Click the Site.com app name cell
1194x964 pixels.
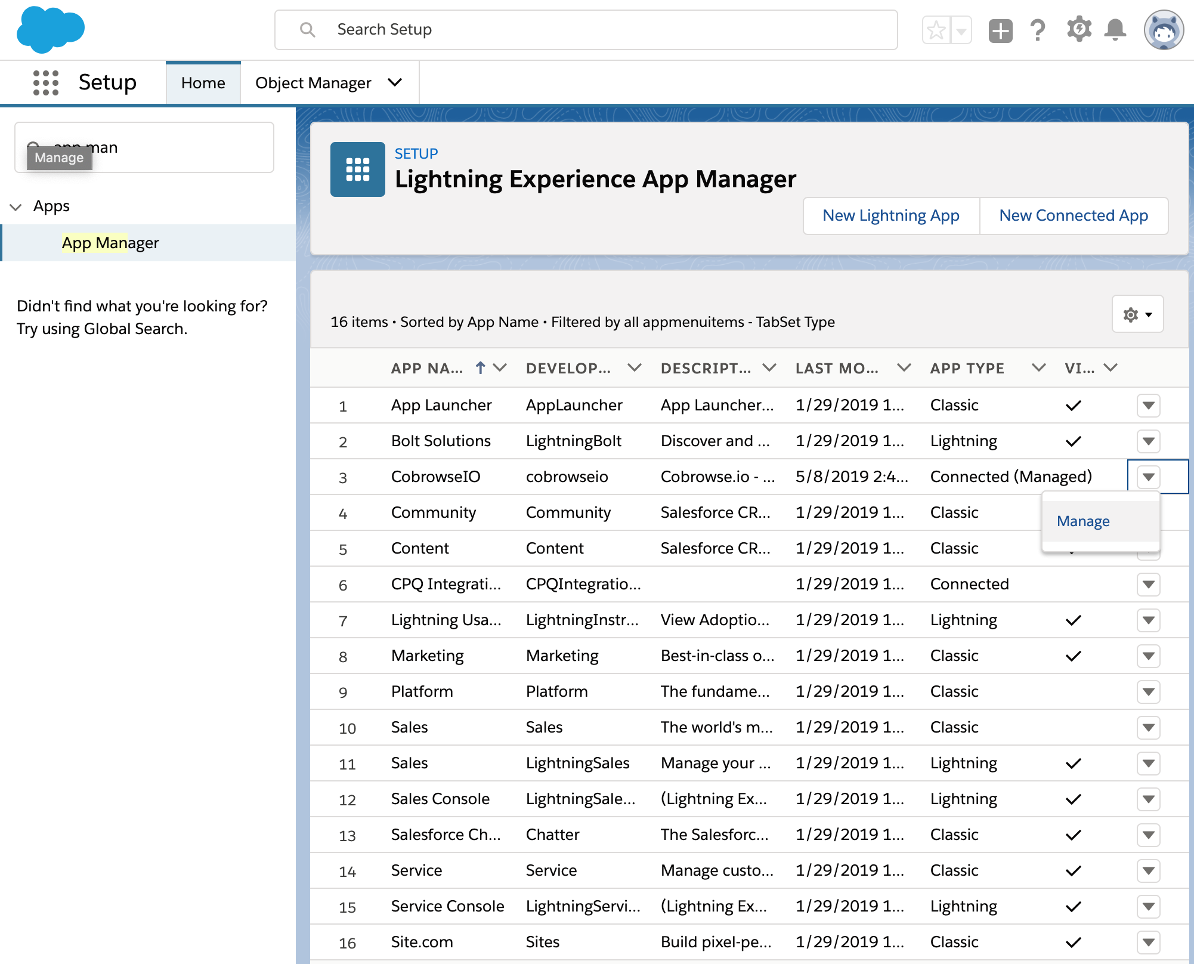pyautogui.click(x=422, y=942)
